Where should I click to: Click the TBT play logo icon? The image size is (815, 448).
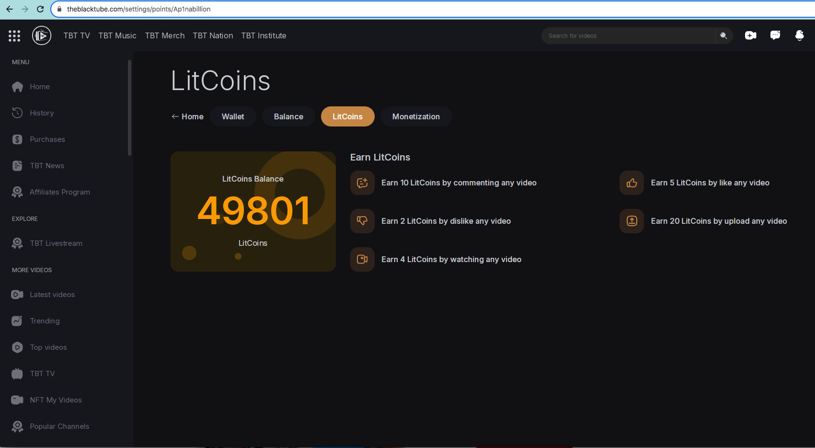tap(42, 35)
